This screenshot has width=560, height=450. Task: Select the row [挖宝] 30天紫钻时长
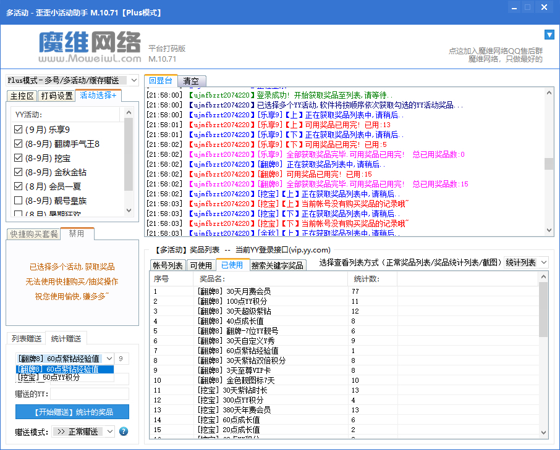click(344, 390)
